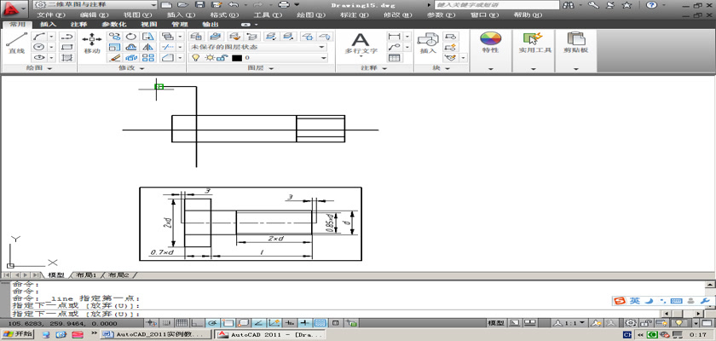
Task: Expand the Draw (绘图) panel
Action: [x=39, y=68]
